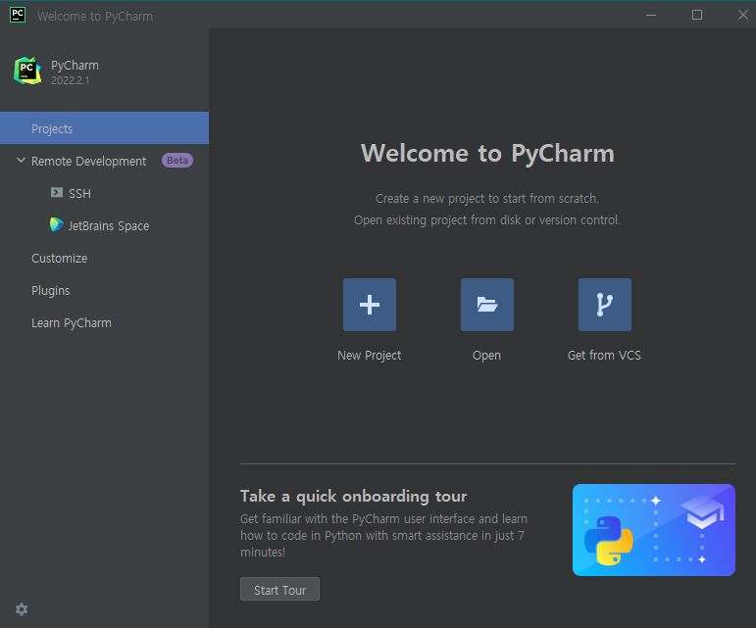Open the Customize tab
The image size is (756, 628).
(x=59, y=258)
